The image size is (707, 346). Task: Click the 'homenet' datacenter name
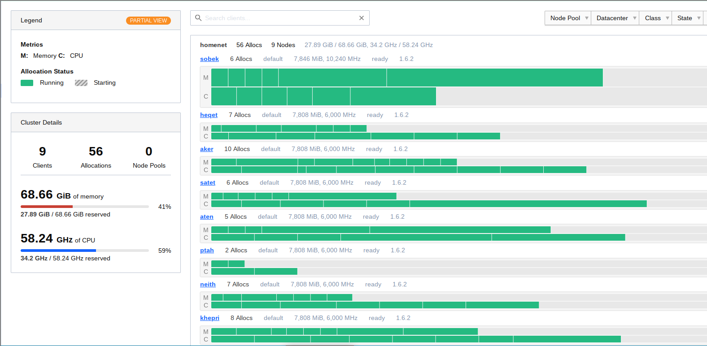tap(214, 45)
